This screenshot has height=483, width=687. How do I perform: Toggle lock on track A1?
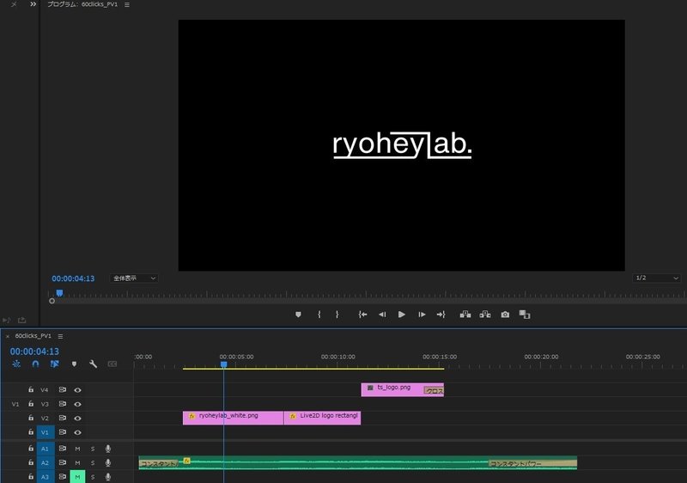(x=31, y=448)
